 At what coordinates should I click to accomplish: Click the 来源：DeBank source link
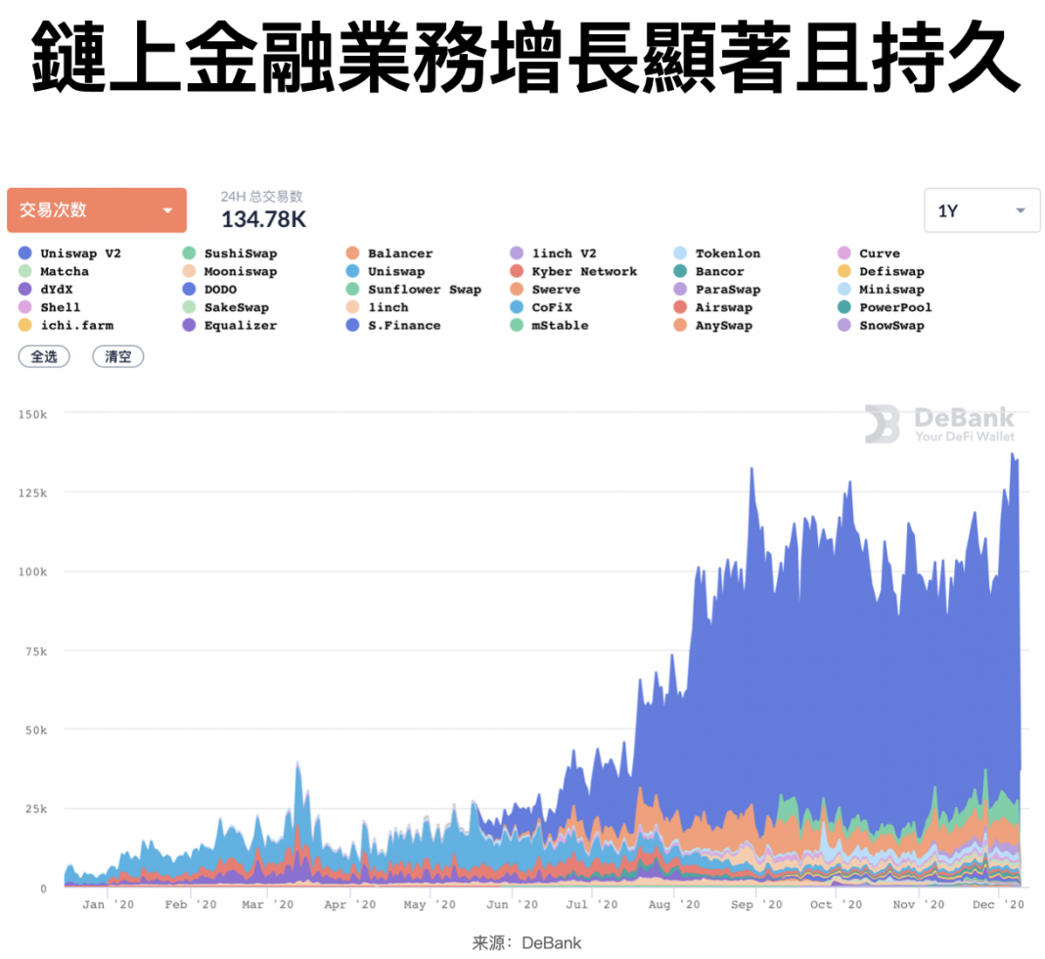[x=522, y=941]
